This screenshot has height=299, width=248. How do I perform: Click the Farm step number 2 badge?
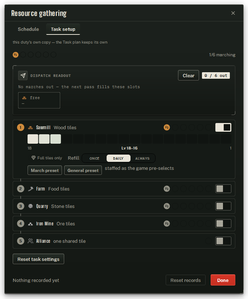click(x=21, y=189)
